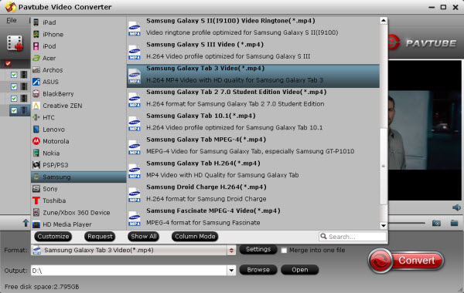Open the snapshot folder icon
This screenshot has width=464, height=293.
pyautogui.click(x=454, y=223)
